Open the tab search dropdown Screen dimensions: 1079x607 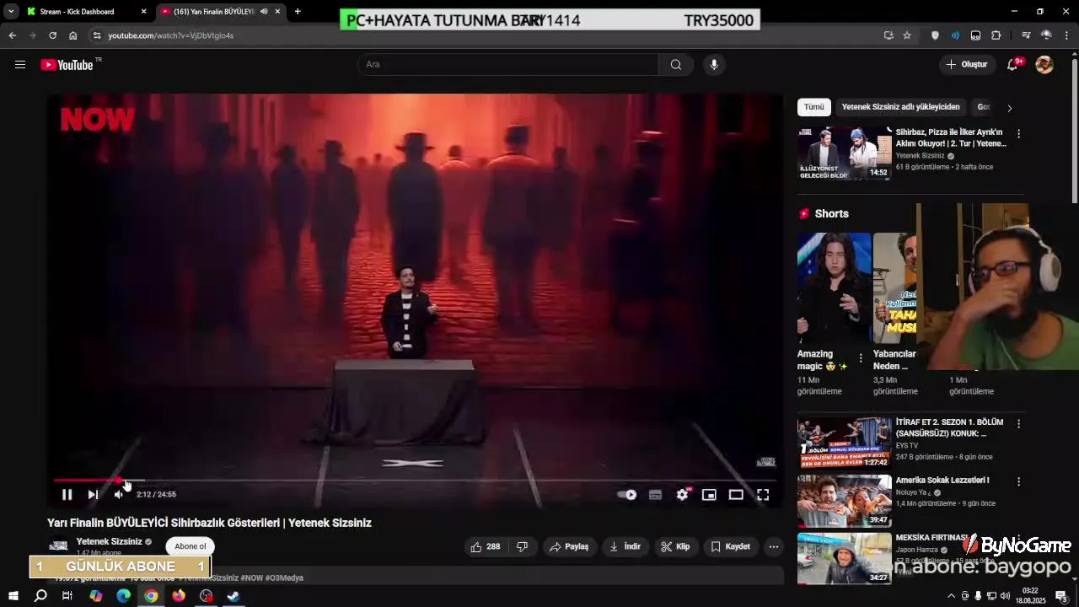[x=10, y=12]
